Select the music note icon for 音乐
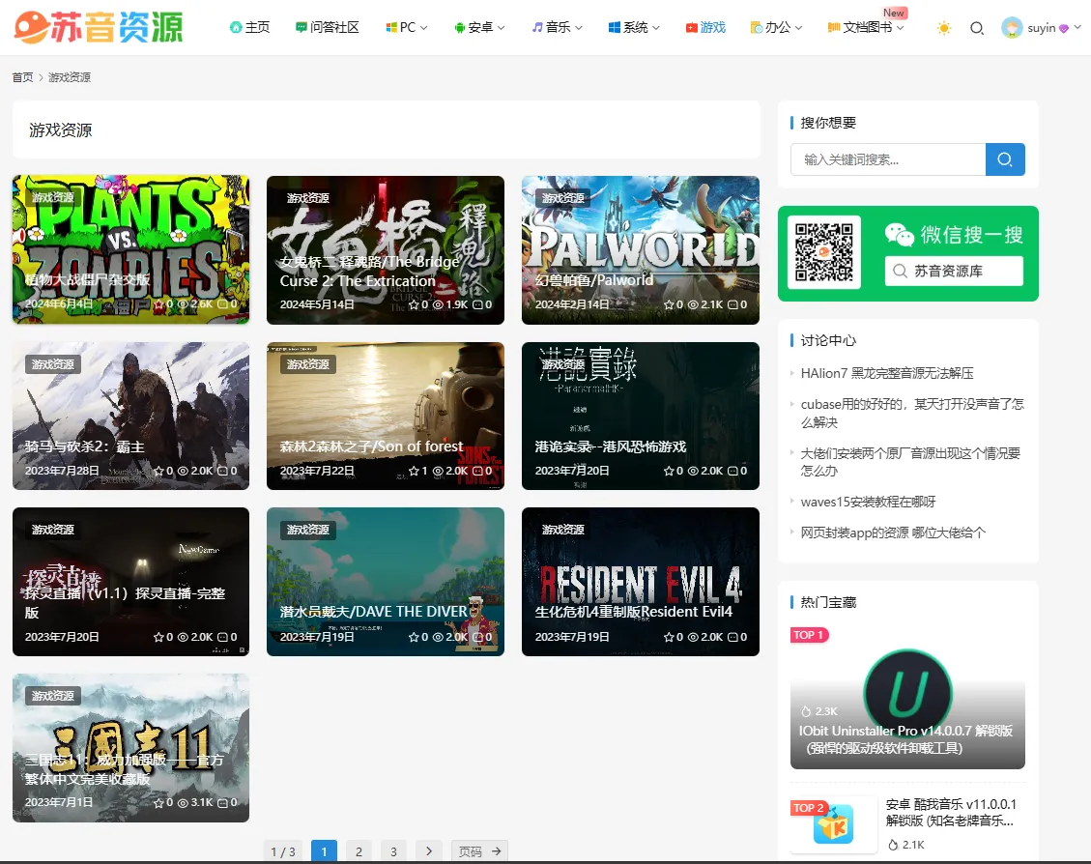 point(537,27)
